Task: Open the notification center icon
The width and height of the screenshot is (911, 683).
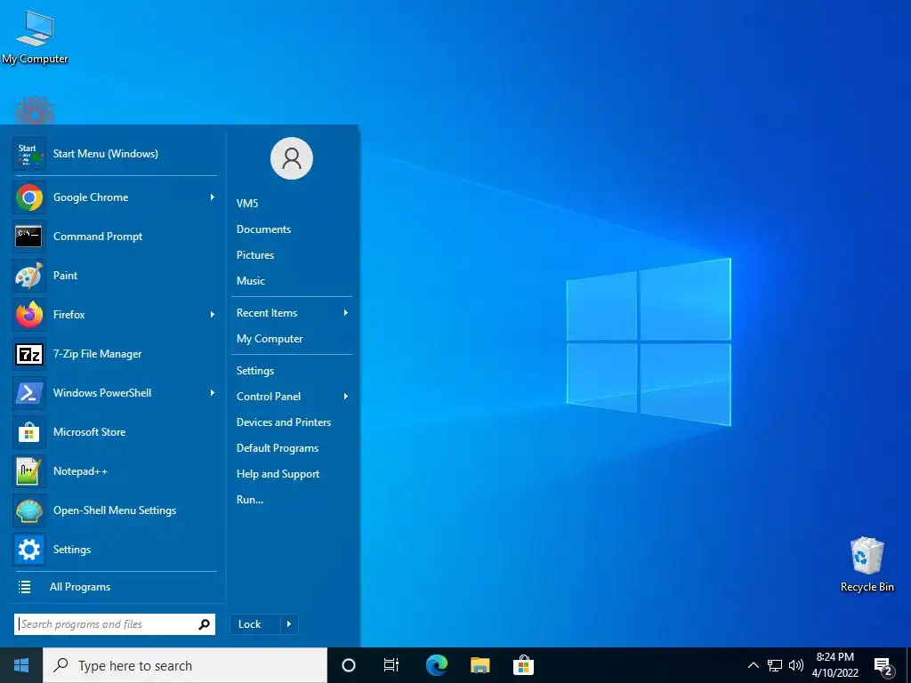Action: point(883,666)
